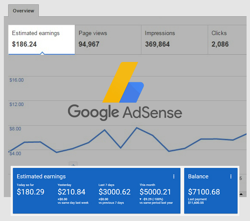This screenshot has height=221, width=250.
Task: Click the up arrow scroll button beside Balance card
Action: (x=241, y=194)
